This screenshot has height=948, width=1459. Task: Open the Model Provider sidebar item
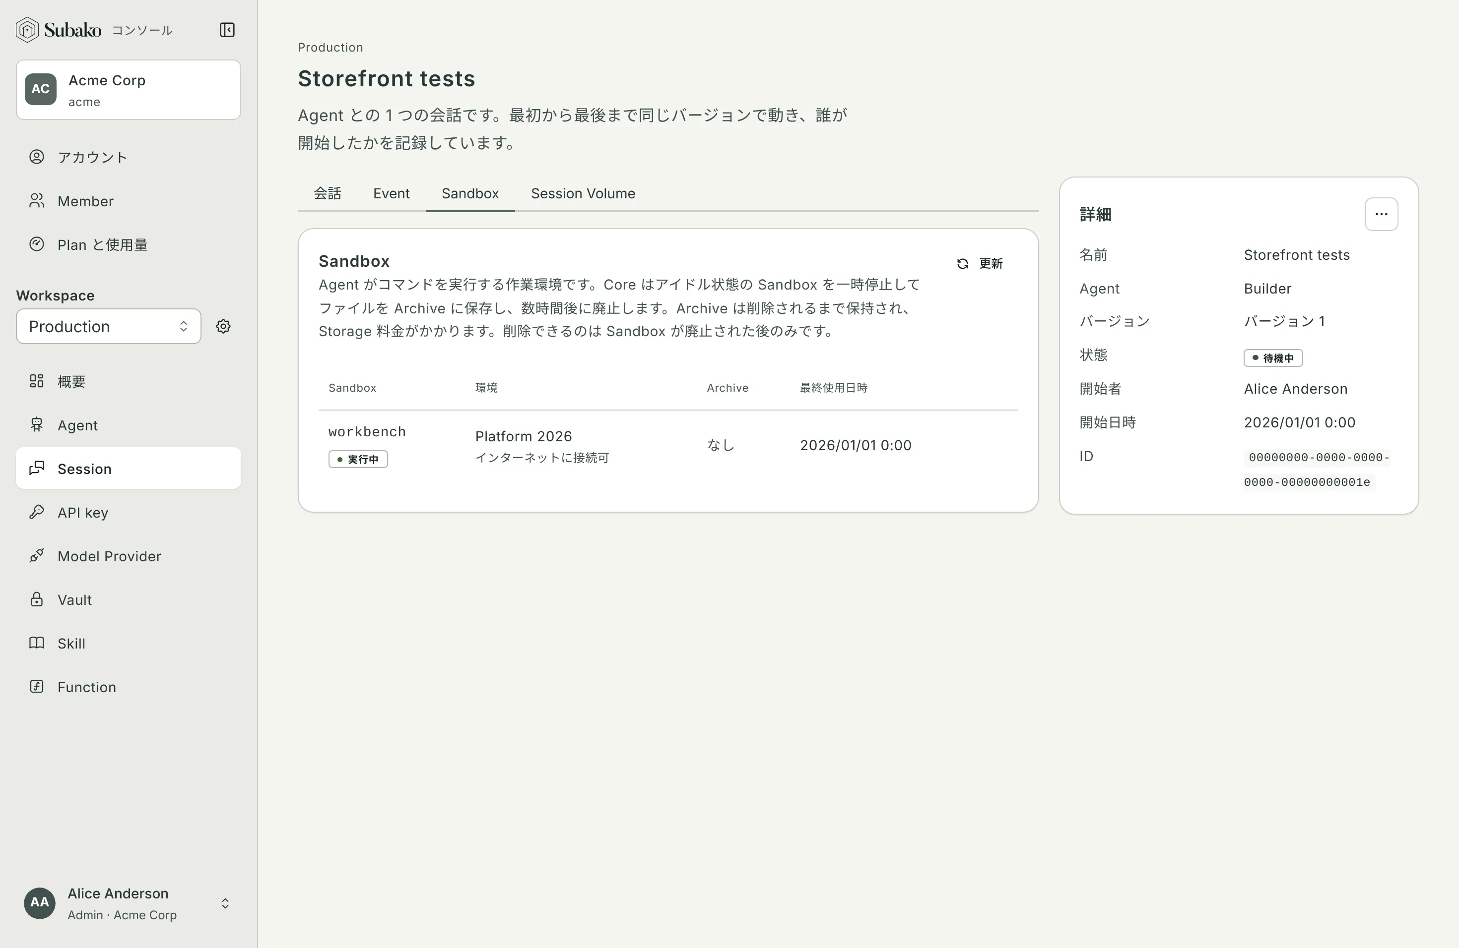(128, 556)
